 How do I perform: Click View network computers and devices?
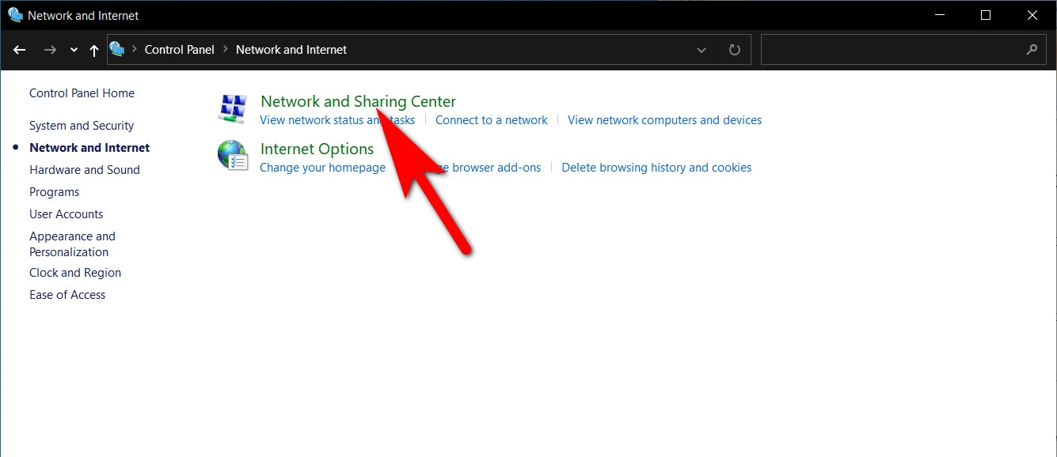665,120
